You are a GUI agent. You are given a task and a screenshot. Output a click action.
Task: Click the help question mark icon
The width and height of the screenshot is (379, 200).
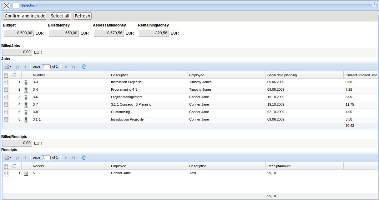(x=374, y=5)
